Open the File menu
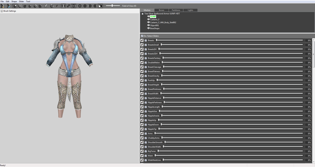Viewport: 315px width, 167px height. point(2,1)
